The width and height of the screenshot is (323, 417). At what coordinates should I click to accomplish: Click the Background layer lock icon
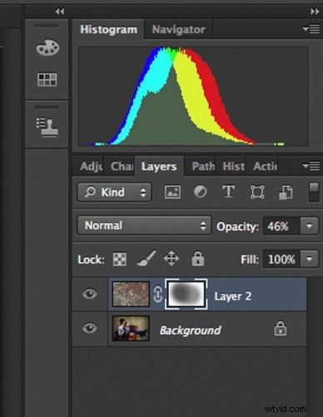tap(281, 329)
